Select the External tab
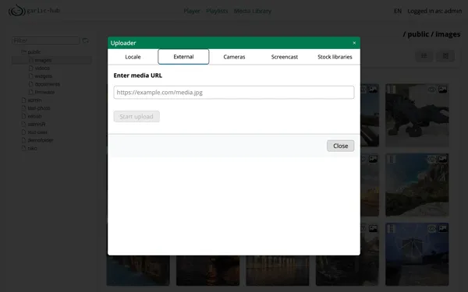Image resolution: width=468 pixels, height=292 pixels. [183, 57]
